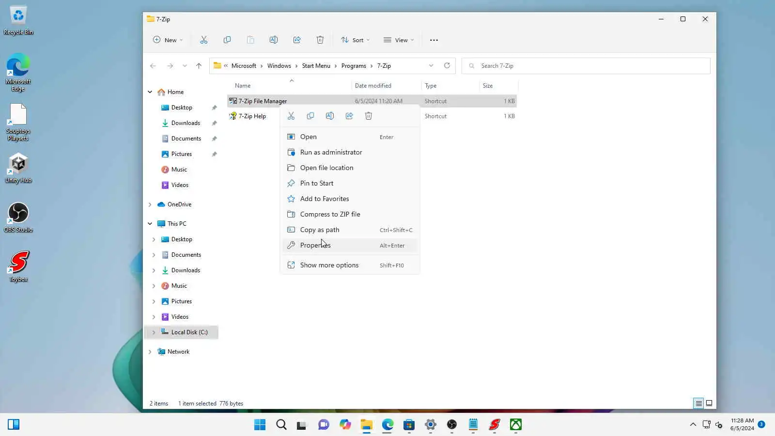Open Properties from the context menu

350,246
